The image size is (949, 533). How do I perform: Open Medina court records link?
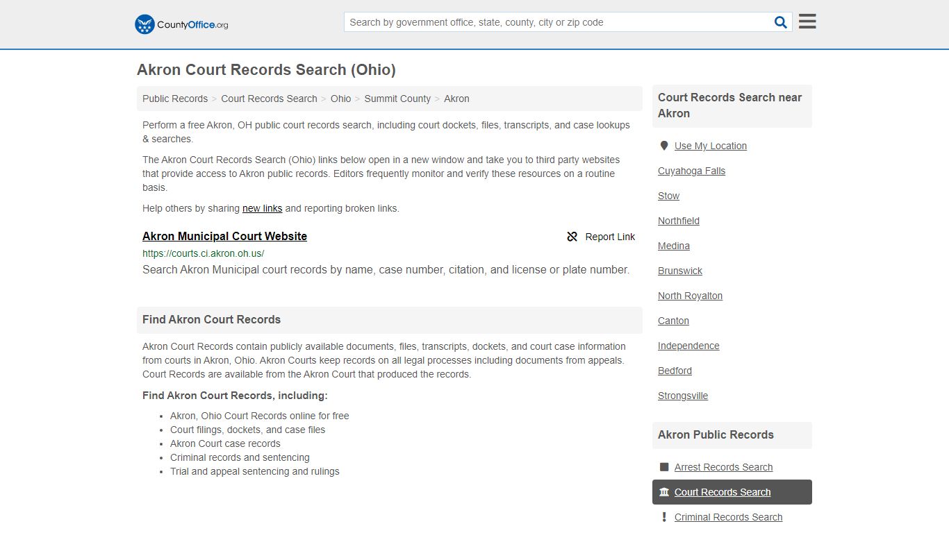pyautogui.click(x=674, y=246)
